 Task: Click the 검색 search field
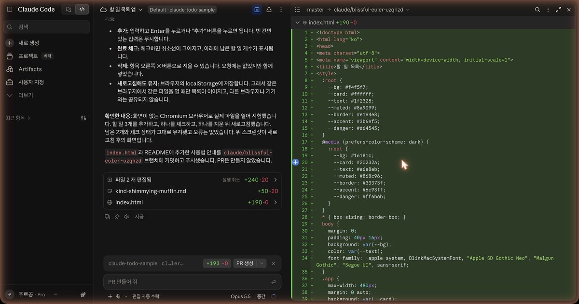47,27
